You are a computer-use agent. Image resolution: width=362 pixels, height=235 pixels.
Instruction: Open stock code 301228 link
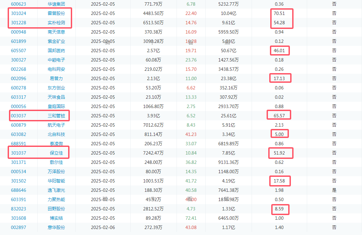[19, 23]
